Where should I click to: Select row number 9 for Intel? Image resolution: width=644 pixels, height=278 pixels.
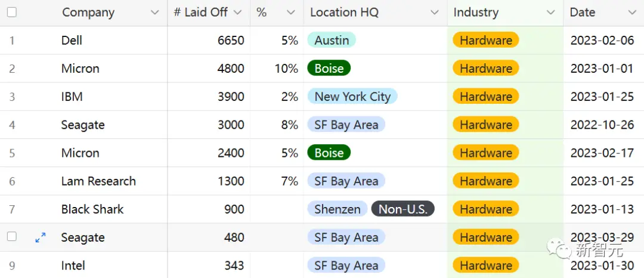(12, 265)
